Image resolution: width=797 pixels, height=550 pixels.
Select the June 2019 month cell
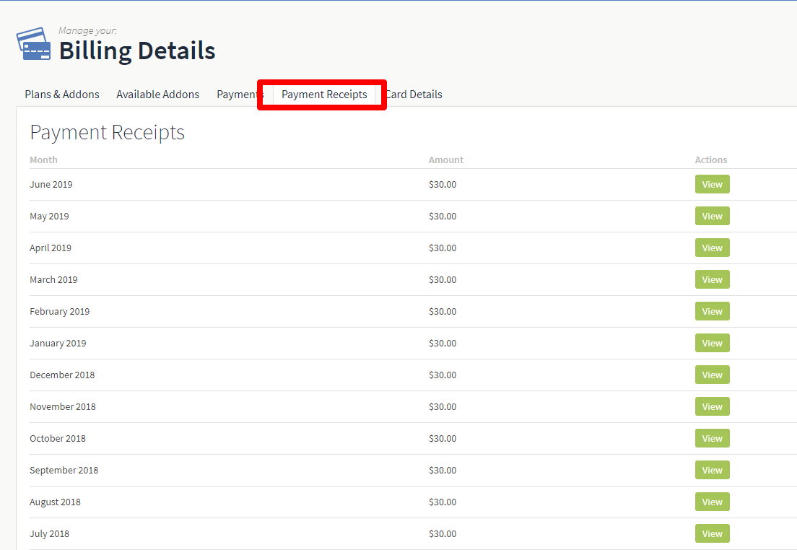point(51,185)
